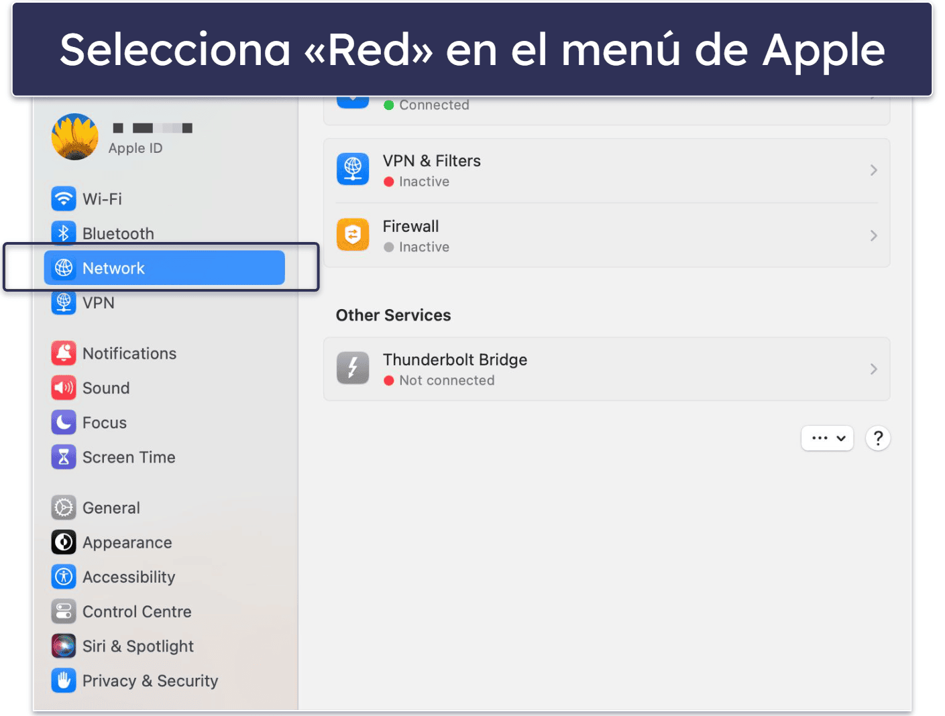The height and width of the screenshot is (716, 945).
Task: Open Control Centre settings label
Action: (x=137, y=611)
